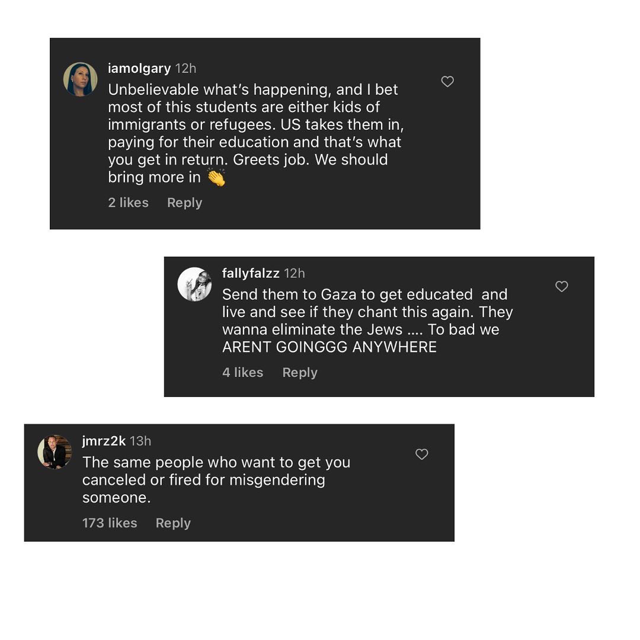640x640 pixels.
Task: Open fallyfalzz's profile avatar
Action: [194, 284]
